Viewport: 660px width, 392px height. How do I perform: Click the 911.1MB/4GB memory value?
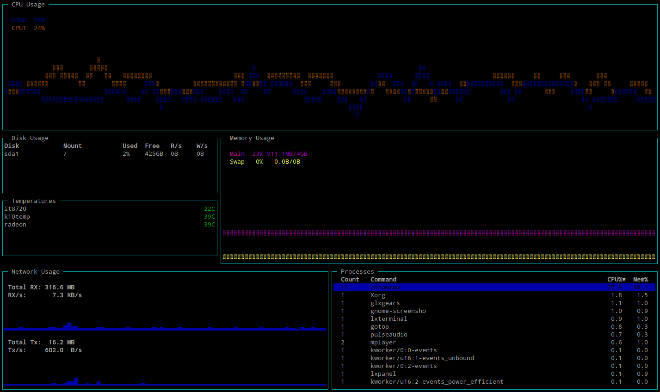tap(287, 154)
